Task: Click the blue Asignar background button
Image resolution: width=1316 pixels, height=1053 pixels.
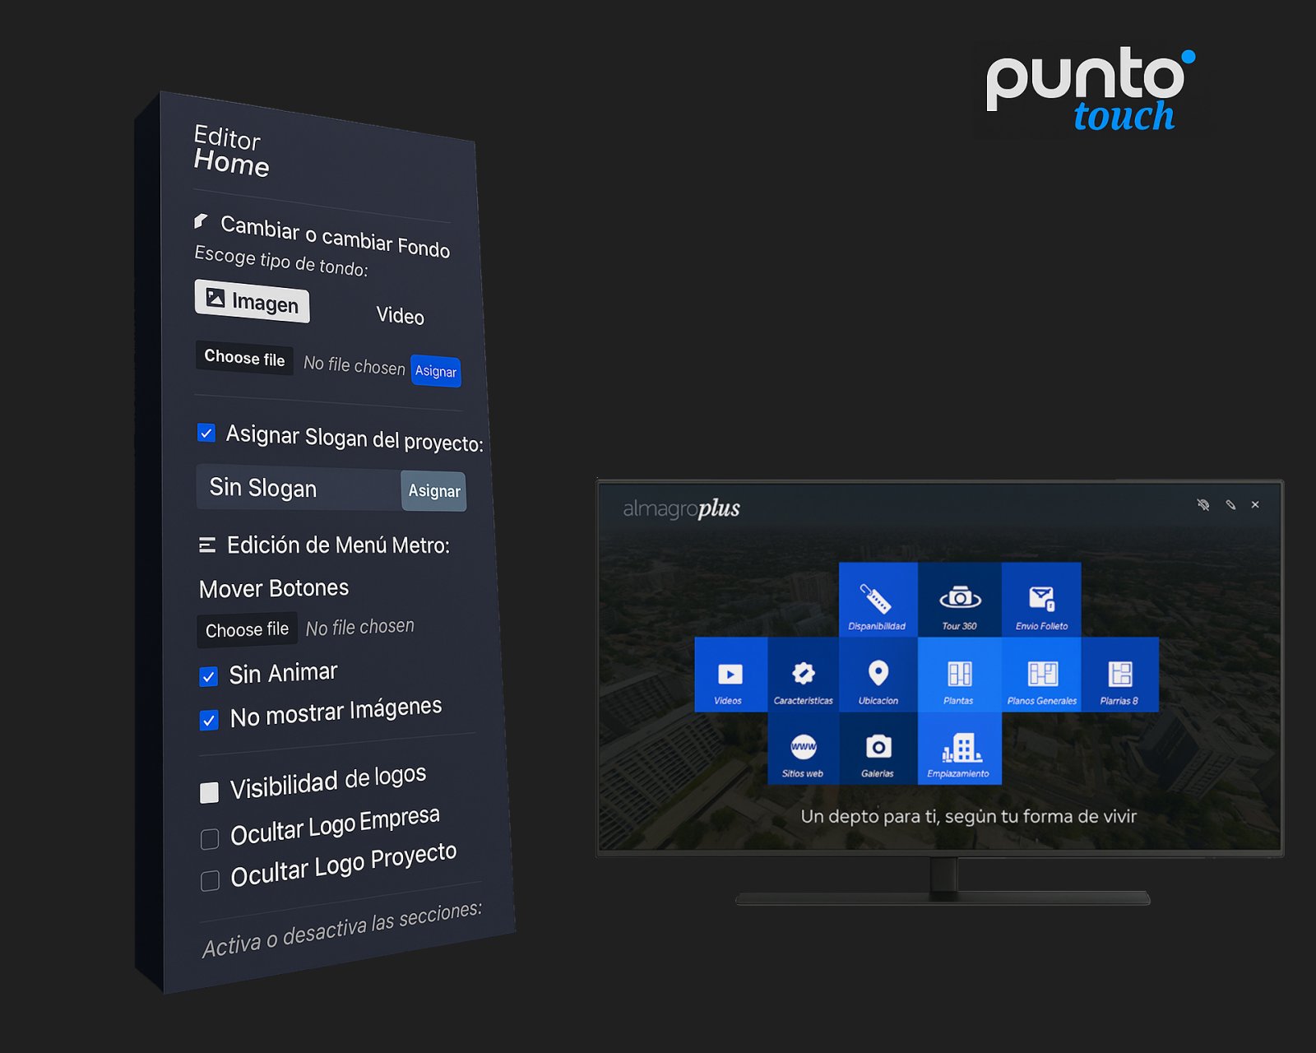Action: 435,371
